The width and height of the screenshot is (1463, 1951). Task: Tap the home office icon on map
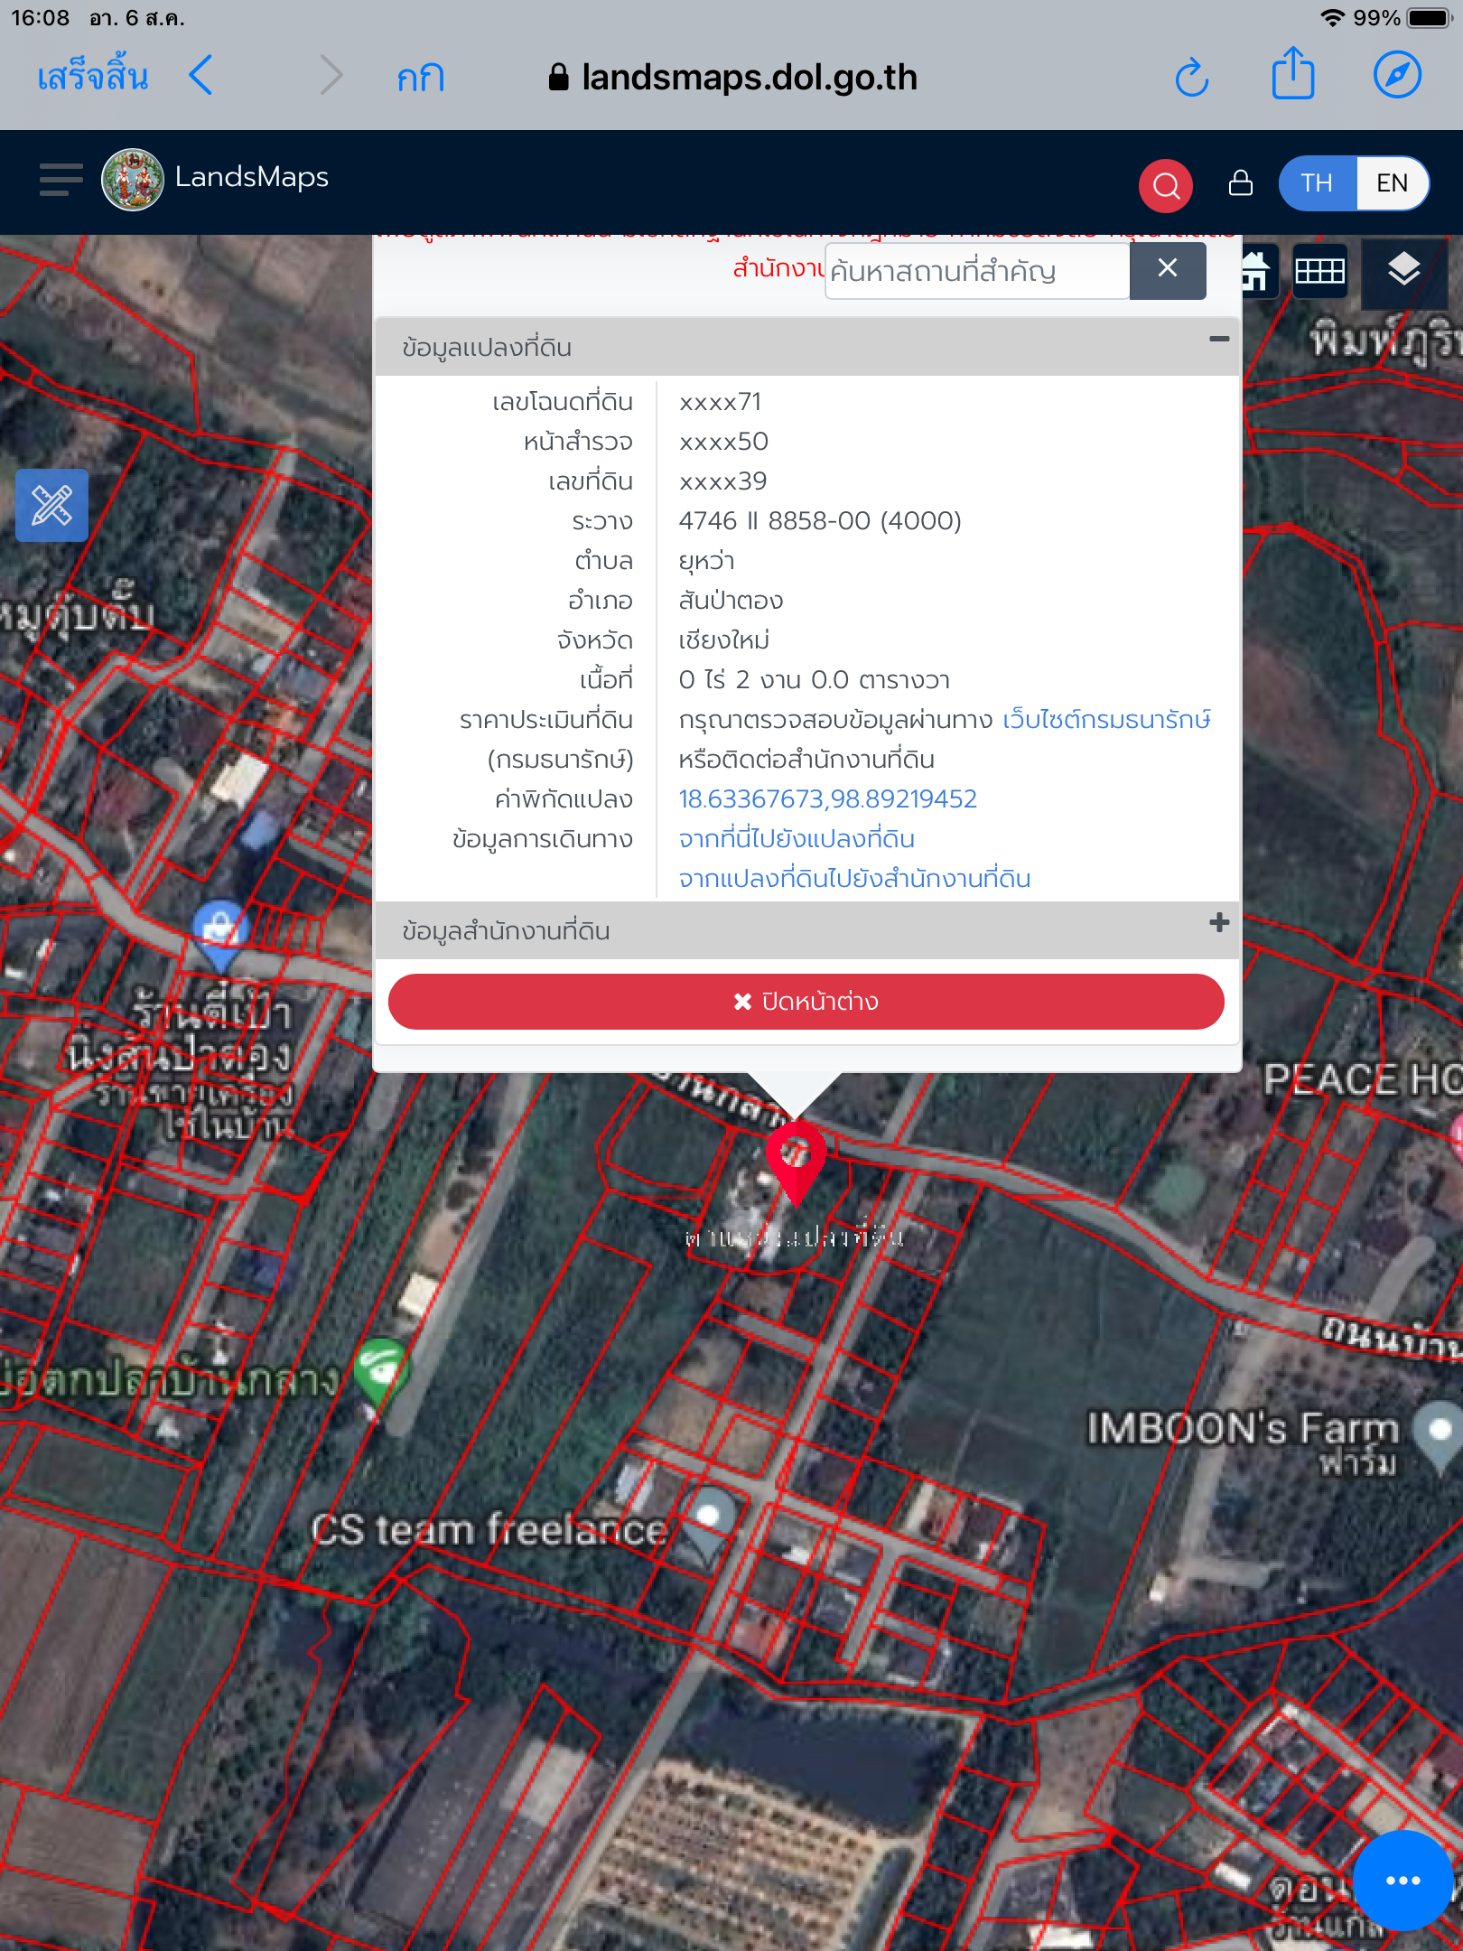tap(1257, 271)
